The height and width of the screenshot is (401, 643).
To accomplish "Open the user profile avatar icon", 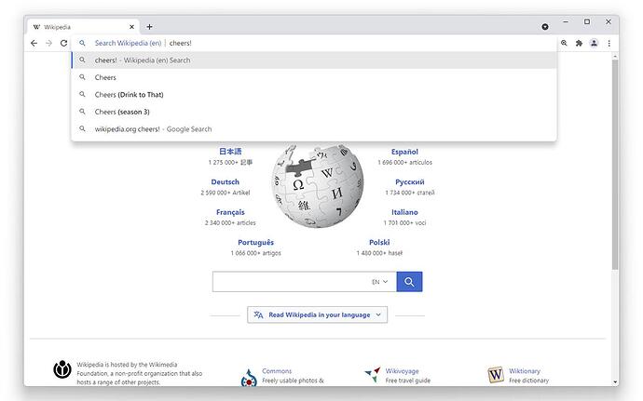I will (594, 43).
